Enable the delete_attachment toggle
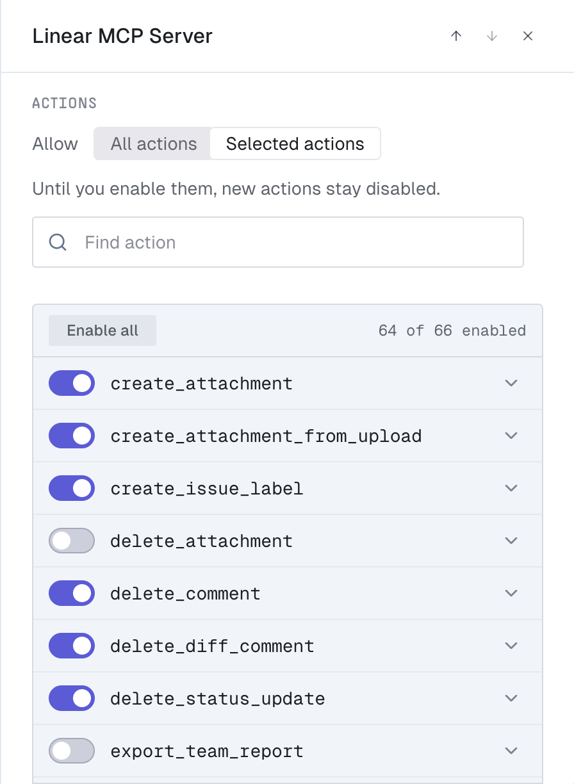The image size is (574, 784). click(x=72, y=541)
